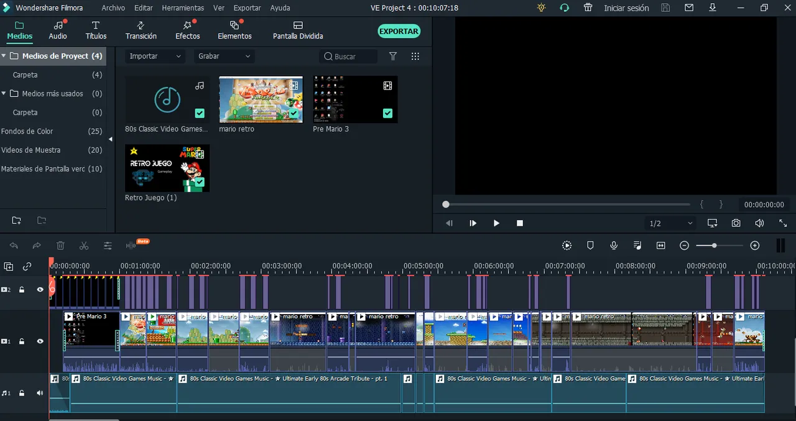Click the plus zoom in timeline button
This screenshot has height=421, width=796.
coord(755,246)
